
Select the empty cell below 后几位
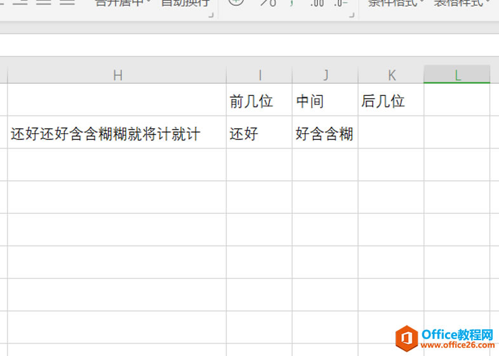[x=391, y=133]
